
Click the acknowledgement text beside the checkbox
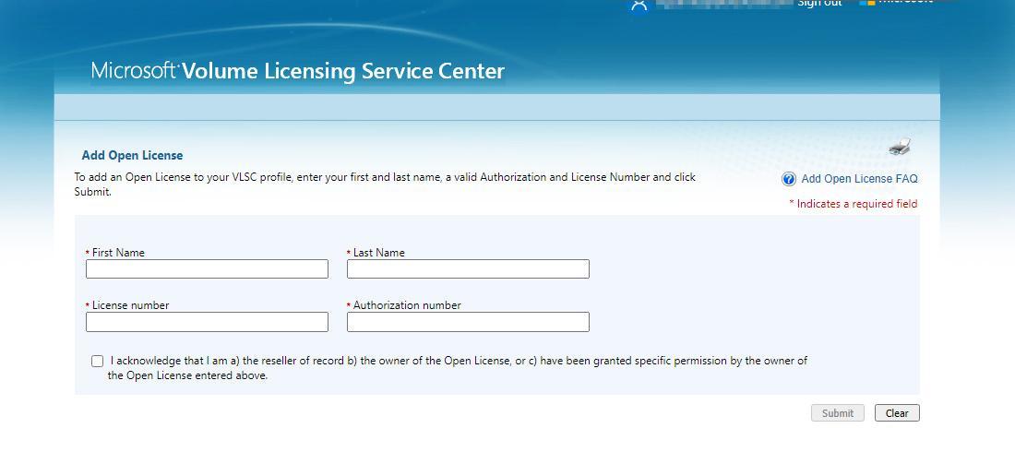(x=458, y=368)
